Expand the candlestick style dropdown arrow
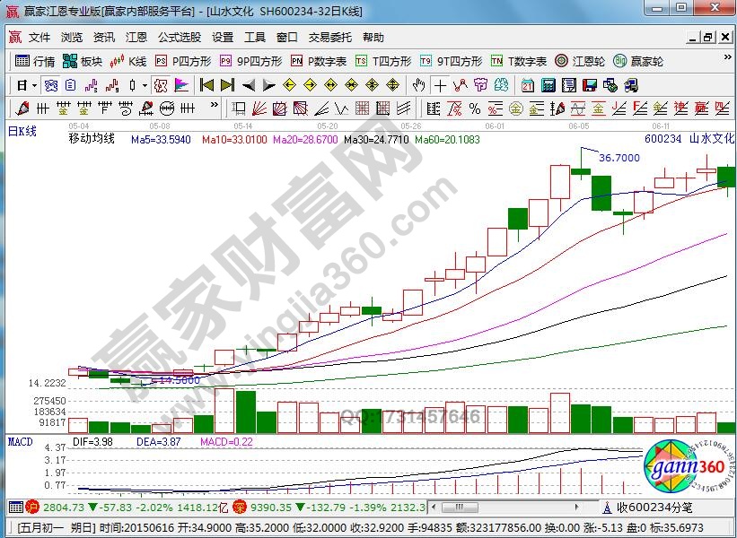737x538 pixels. (x=145, y=86)
